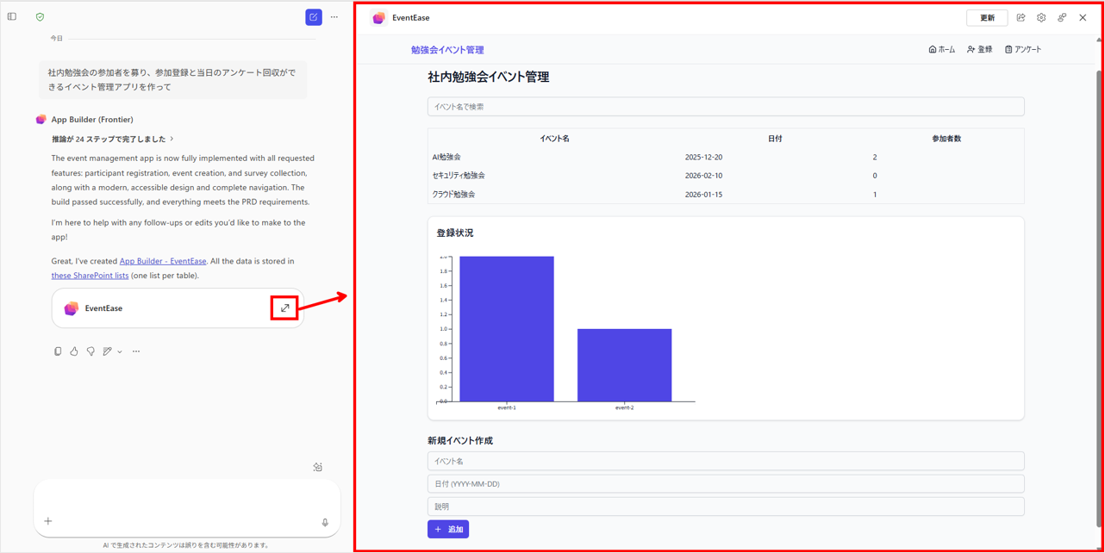Click the イベント名で検索 search field
Image resolution: width=1105 pixels, height=553 pixels.
point(725,107)
